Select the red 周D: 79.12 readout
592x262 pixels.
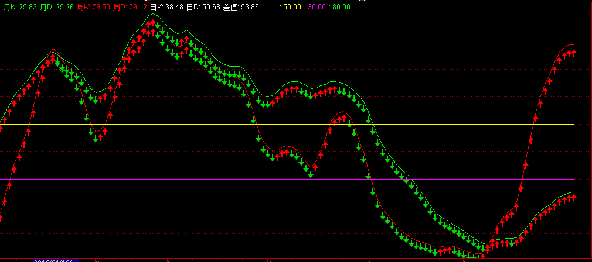130,7
